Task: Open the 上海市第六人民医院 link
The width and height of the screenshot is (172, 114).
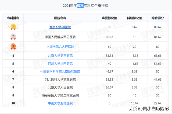Action: coord(60,47)
